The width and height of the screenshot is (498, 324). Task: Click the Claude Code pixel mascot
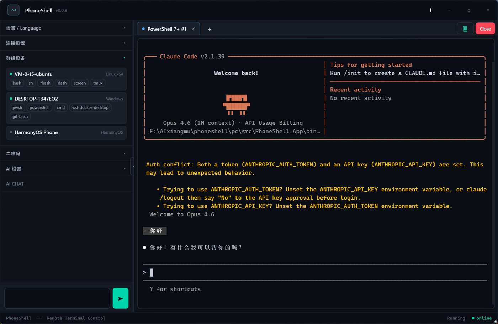coord(236,104)
